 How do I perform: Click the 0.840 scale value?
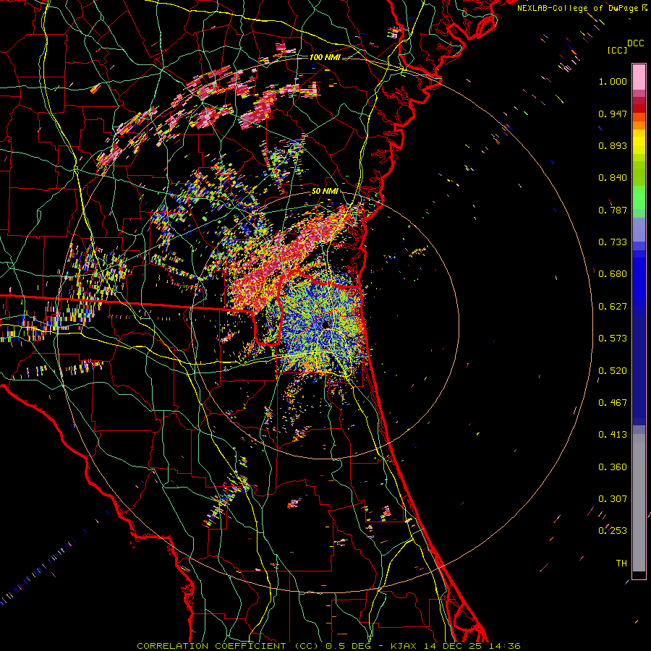613,178
